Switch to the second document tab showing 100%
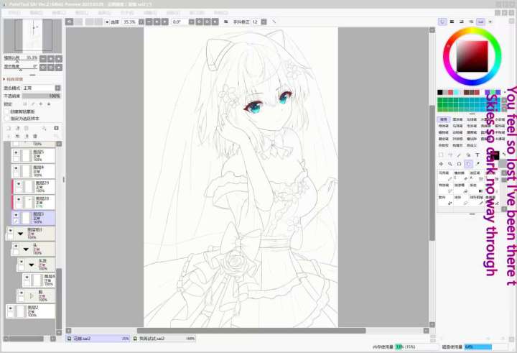Screen dimensions: 517x353 click(164, 339)
